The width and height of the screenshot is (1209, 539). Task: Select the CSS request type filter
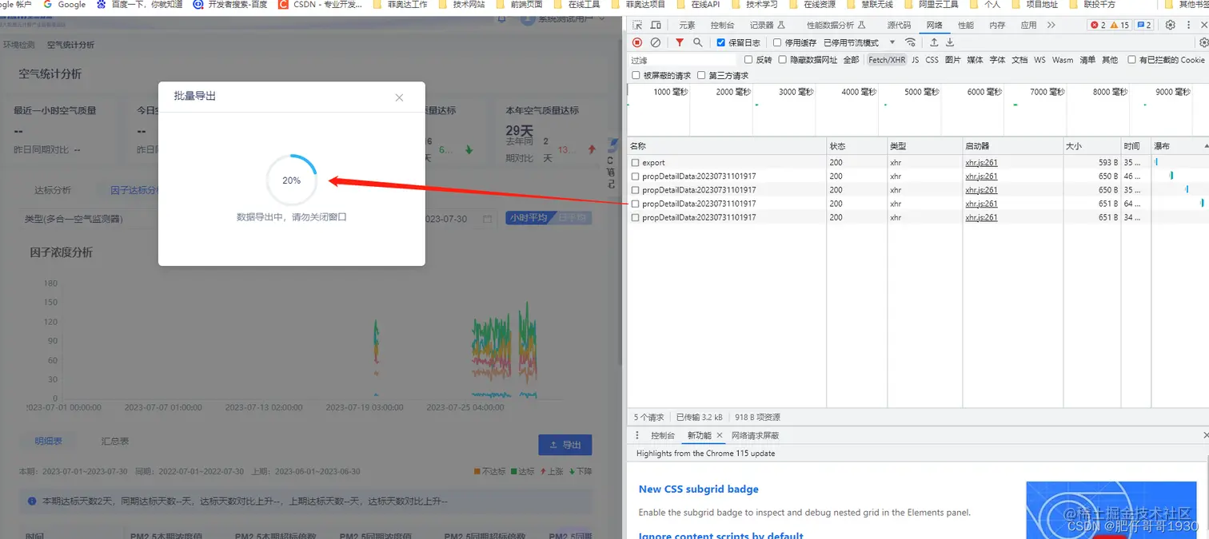pyautogui.click(x=932, y=60)
